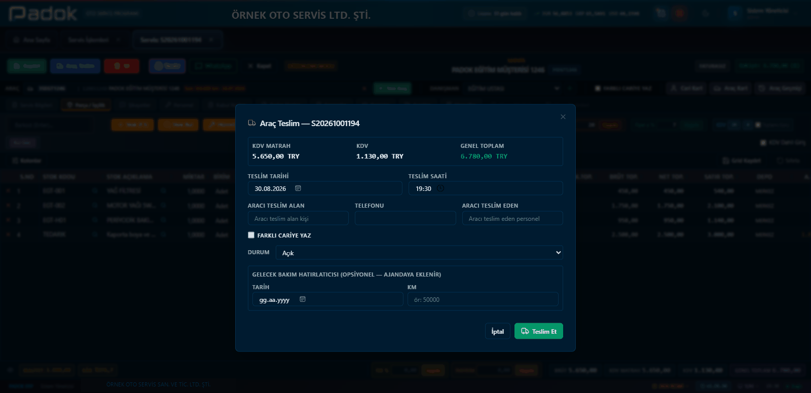Select the Teslim Saati time value 19:30
Screen dimensions: 811x393
point(423,188)
